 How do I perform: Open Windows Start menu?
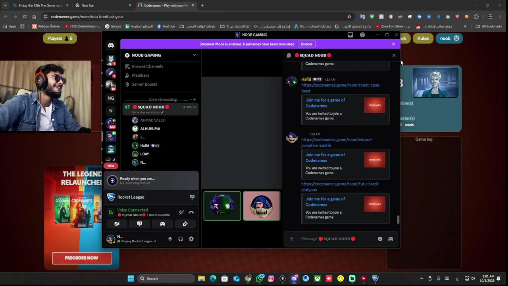131,278
